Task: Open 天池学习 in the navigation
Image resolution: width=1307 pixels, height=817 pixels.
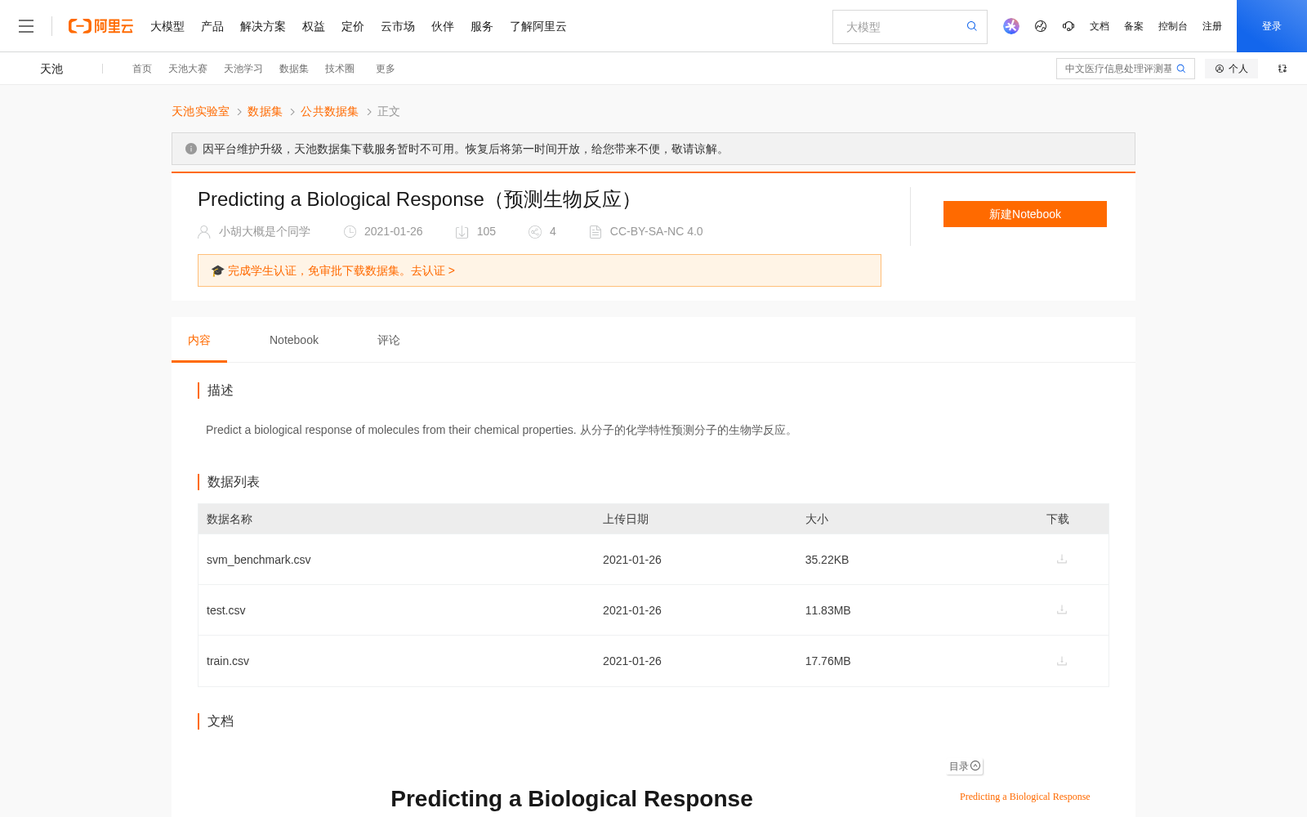Action: tap(243, 69)
